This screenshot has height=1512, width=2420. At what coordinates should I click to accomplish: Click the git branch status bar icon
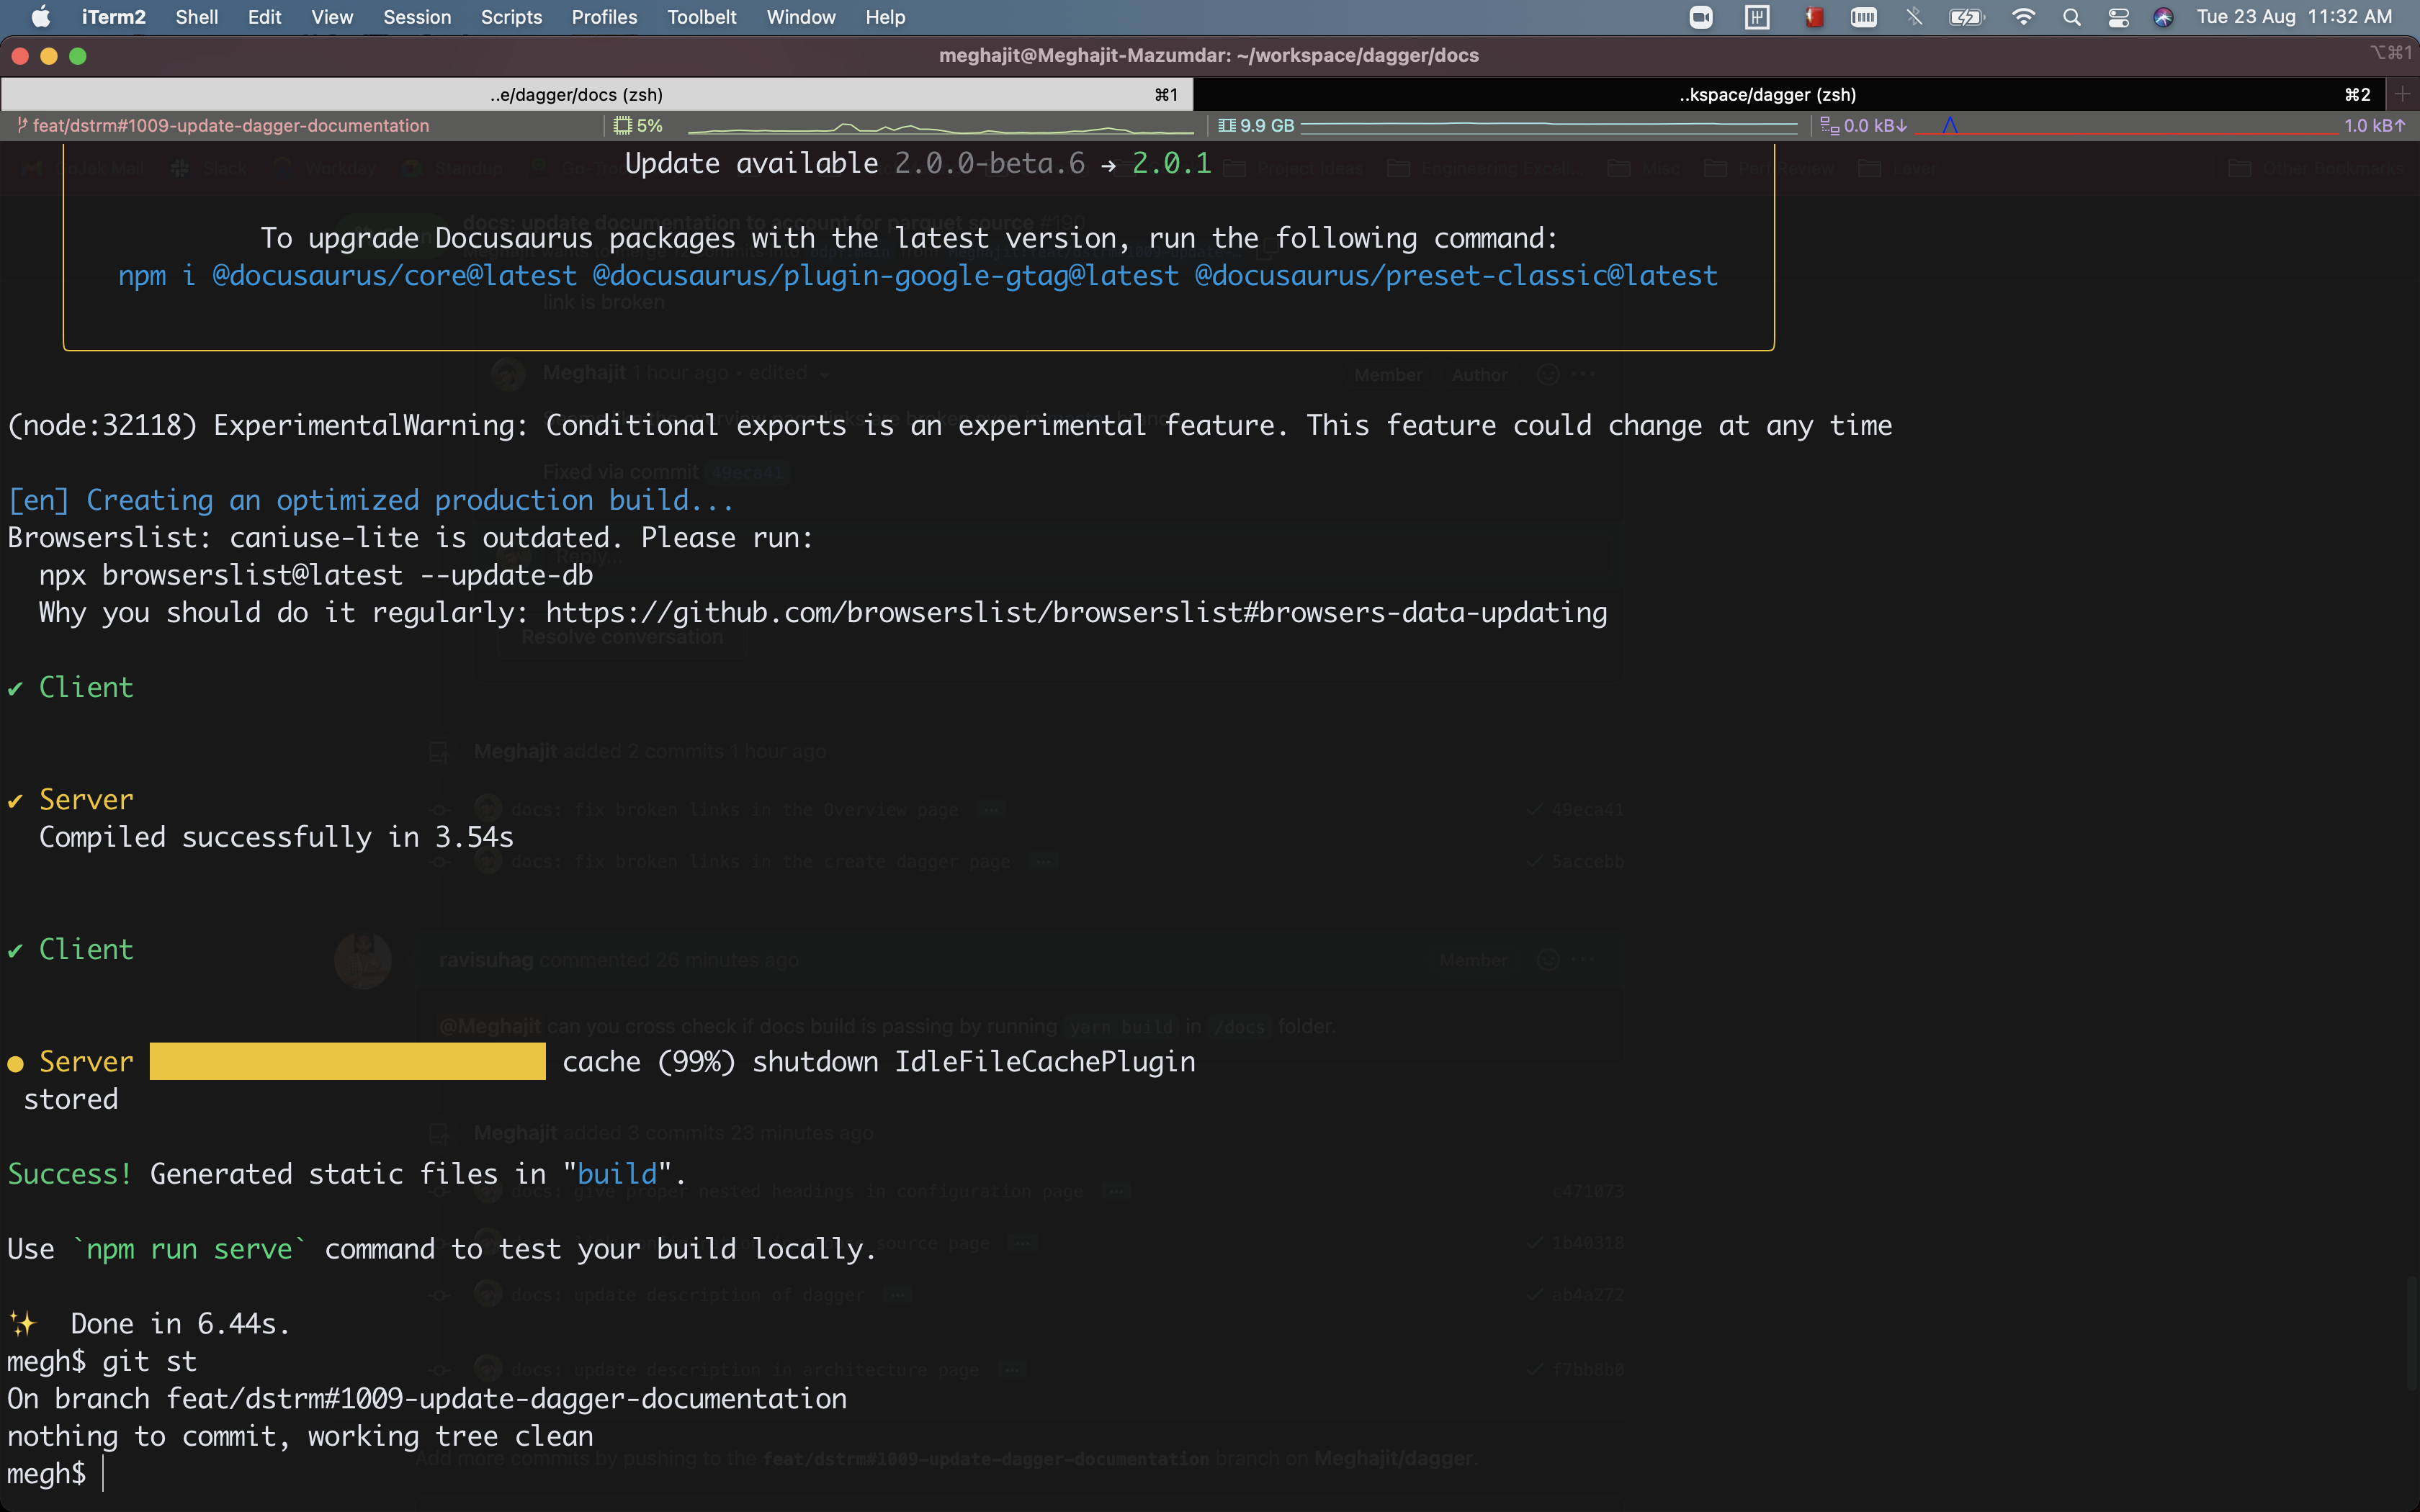point(22,126)
